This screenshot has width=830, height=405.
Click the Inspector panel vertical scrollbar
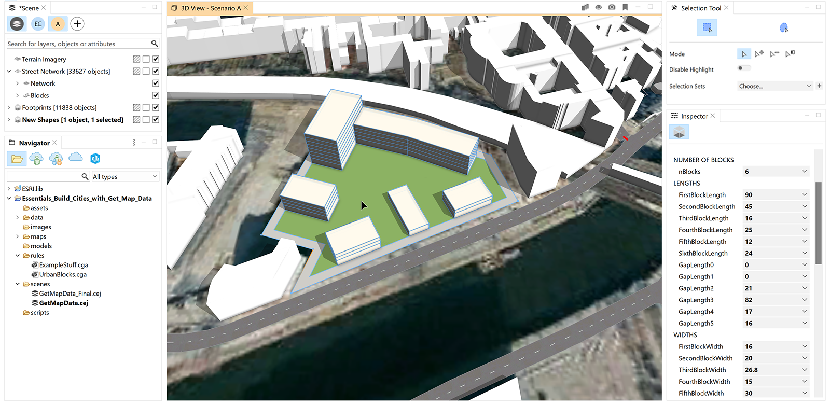(818, 223)
